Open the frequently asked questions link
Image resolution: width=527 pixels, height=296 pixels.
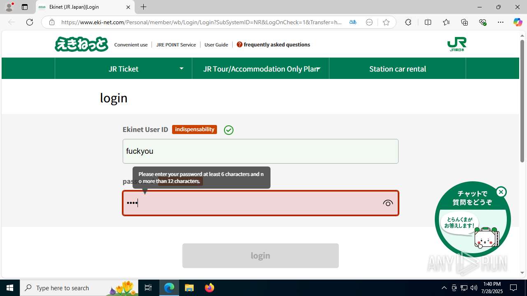coord(273,44)
